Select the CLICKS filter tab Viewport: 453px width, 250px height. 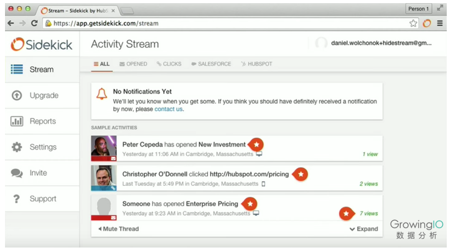pyautogui.click(x=169, y=64)
